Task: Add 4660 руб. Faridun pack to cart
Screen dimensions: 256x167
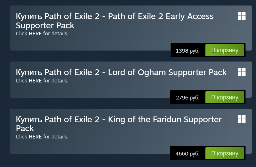Action: pos(225,153)
